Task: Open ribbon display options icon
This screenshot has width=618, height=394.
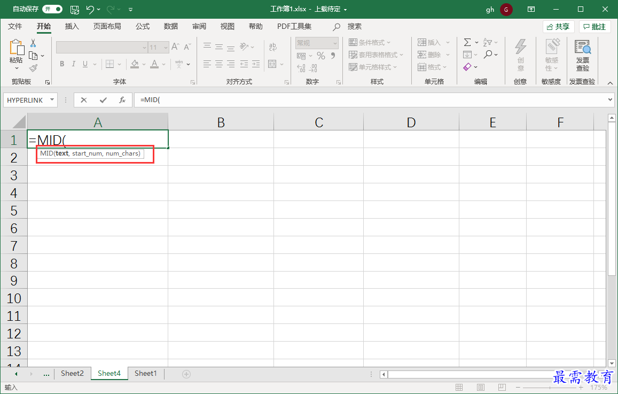Action: 531,9
